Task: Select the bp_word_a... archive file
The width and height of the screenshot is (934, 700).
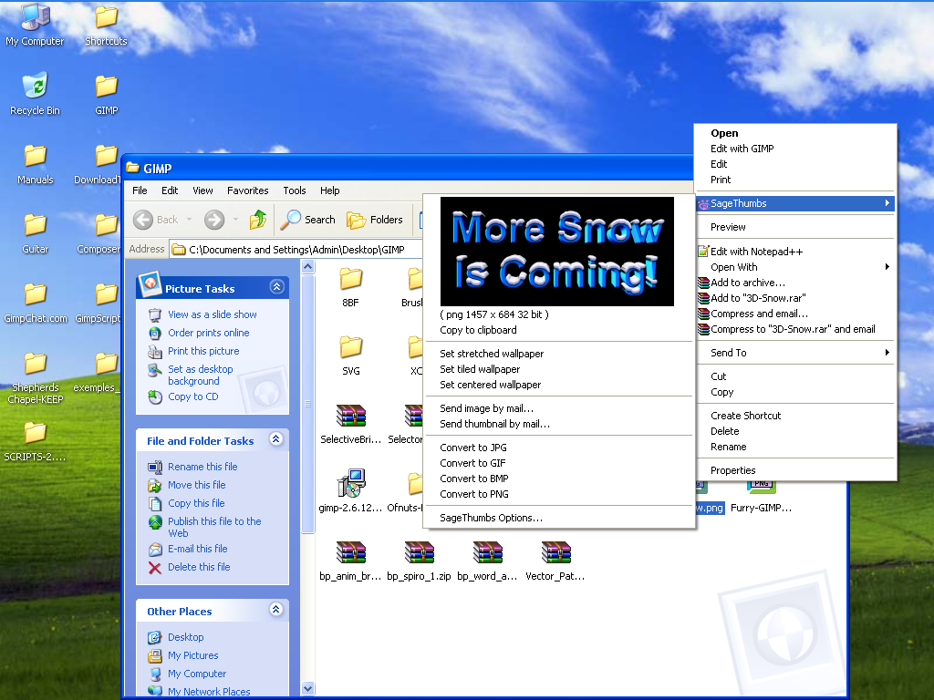Action: pos(487,561)
